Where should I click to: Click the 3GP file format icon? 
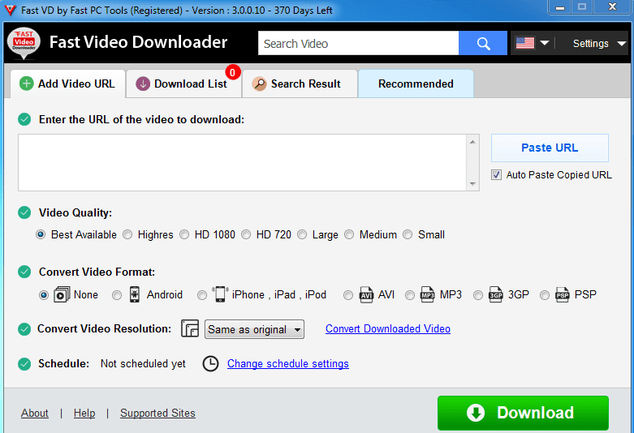(x=496, y=294)
